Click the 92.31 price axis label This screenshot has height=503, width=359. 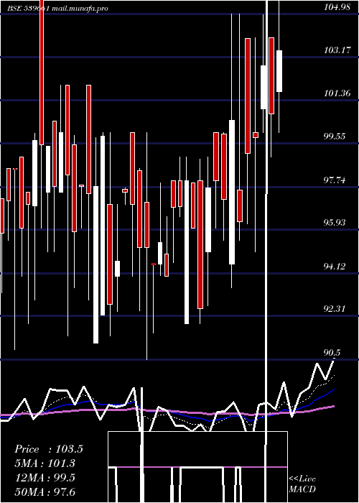coord(335,309)
